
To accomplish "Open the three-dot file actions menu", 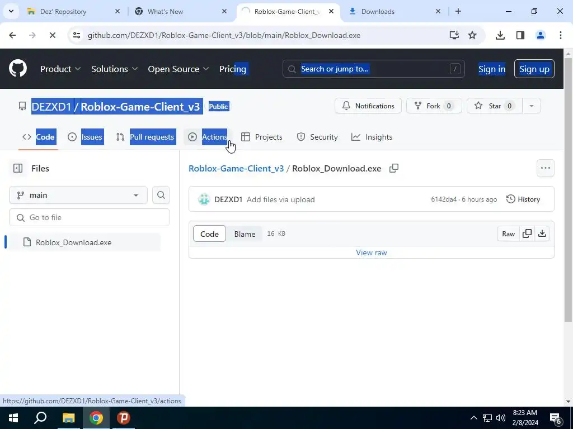I will 545,168.
